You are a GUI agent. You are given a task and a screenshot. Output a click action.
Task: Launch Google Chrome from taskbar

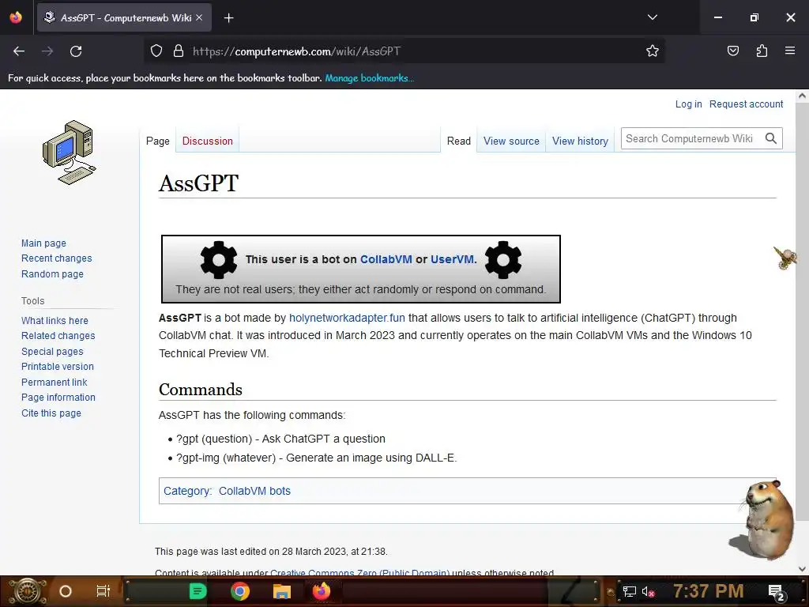[x=240, y=591]
